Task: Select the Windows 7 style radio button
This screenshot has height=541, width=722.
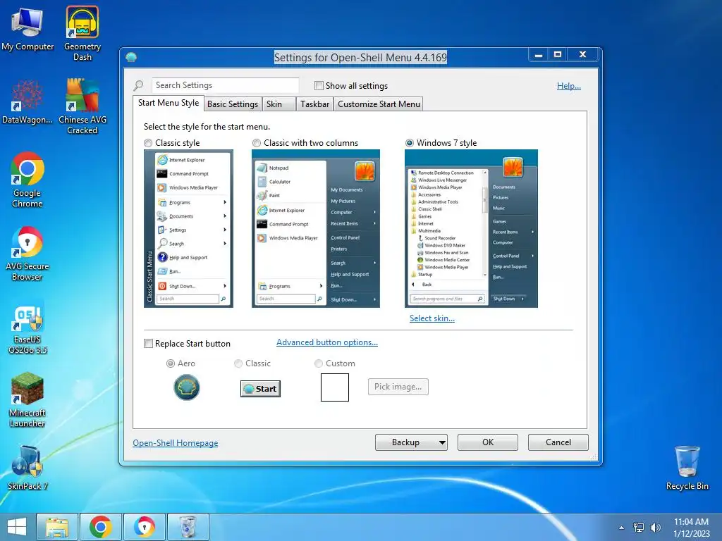Action: [x=410, y=143]
